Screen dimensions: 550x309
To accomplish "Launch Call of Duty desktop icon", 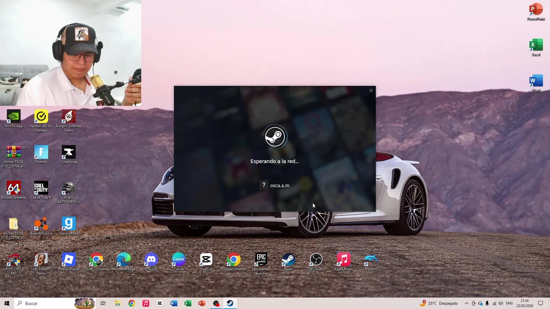I will 41,191.
